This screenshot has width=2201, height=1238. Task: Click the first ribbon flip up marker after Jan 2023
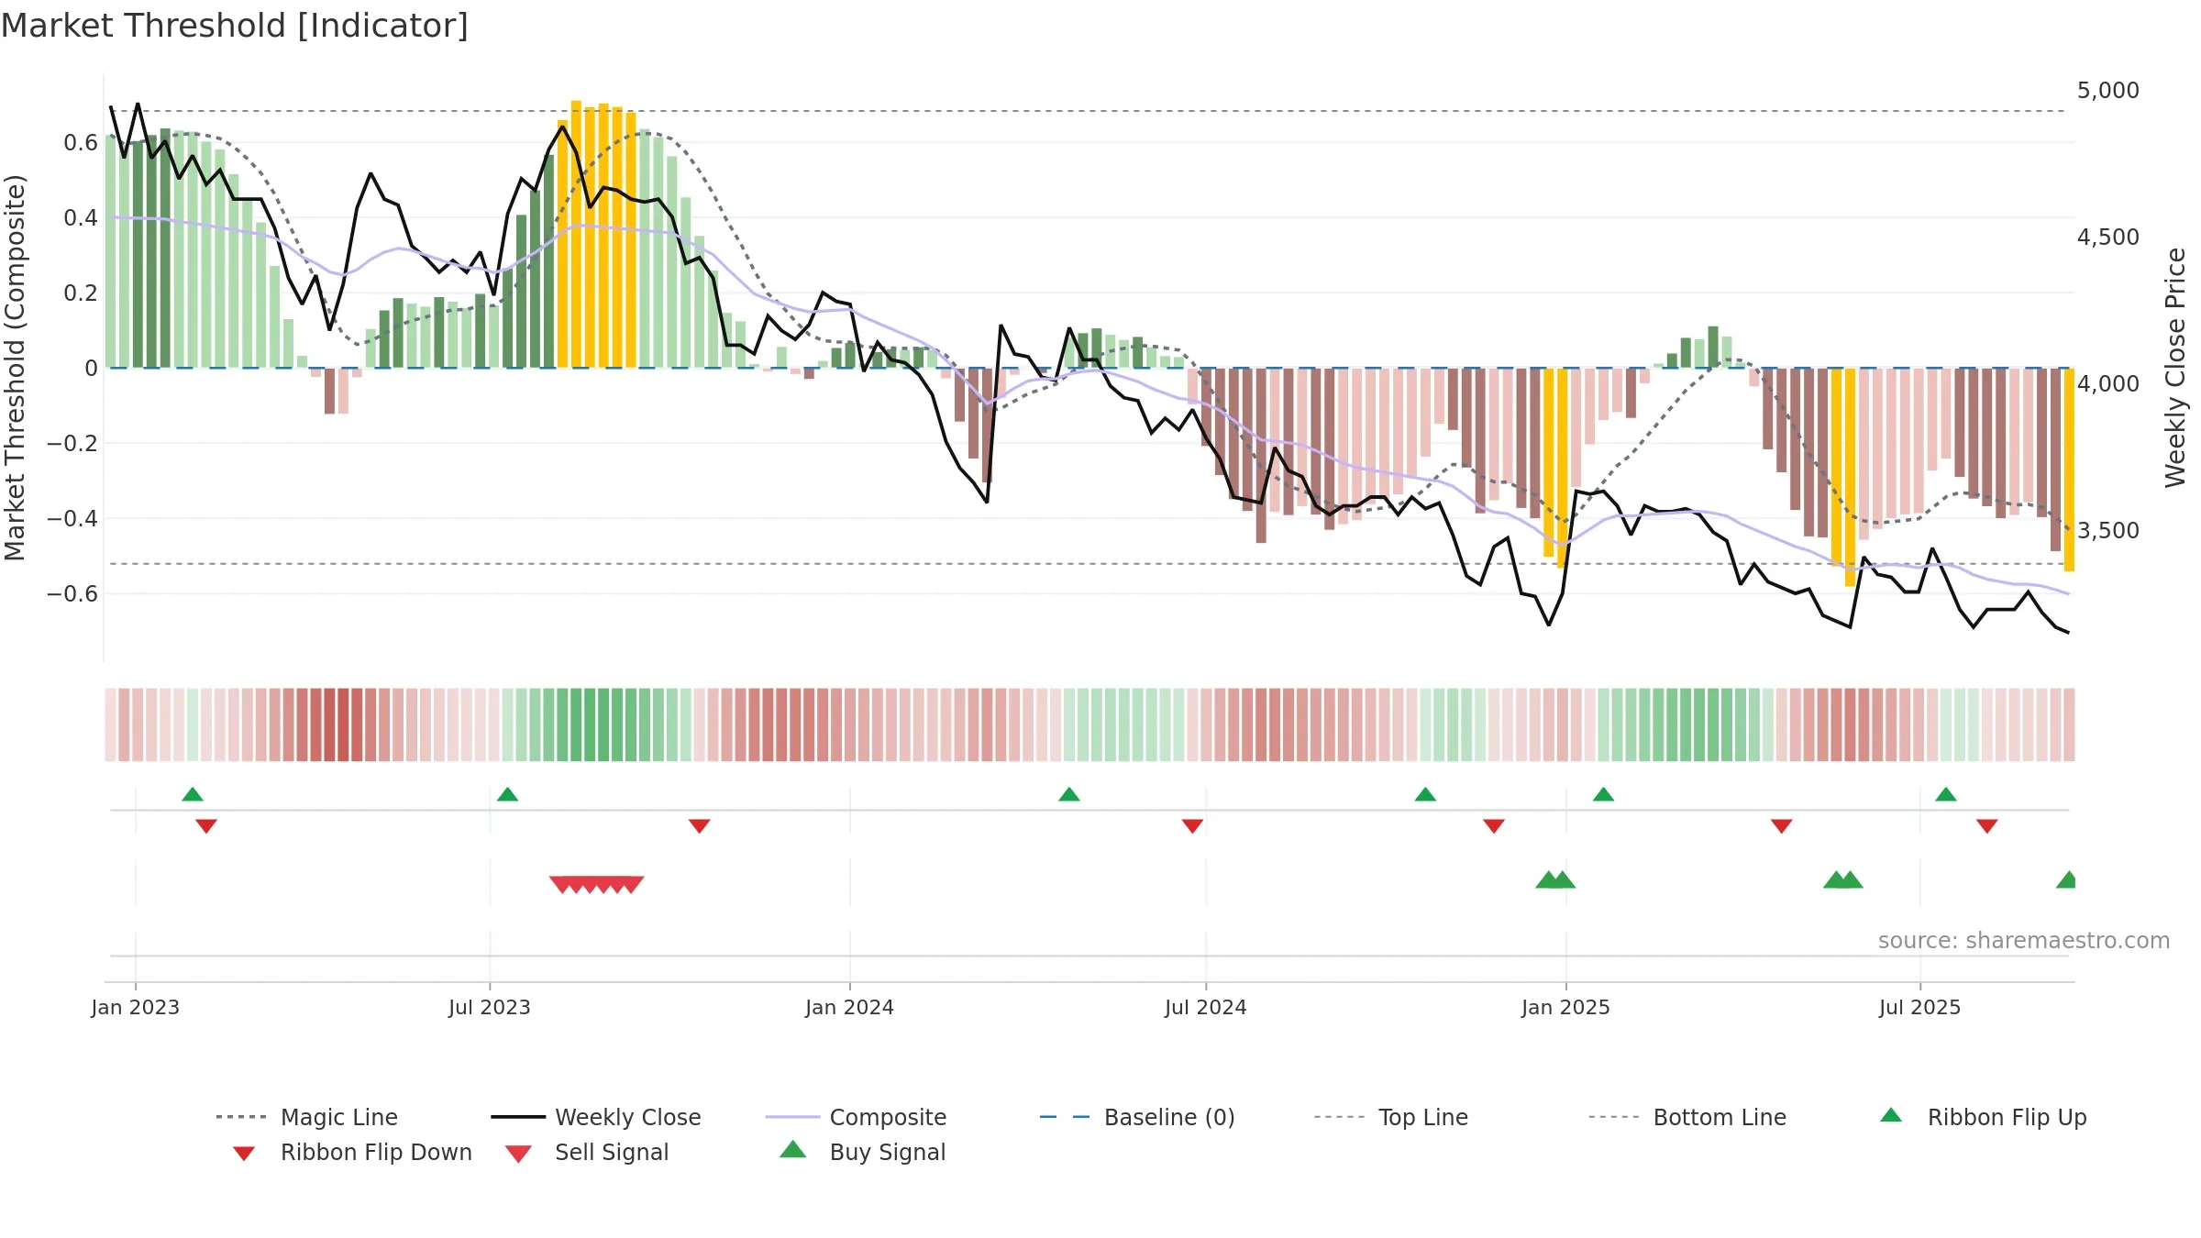pyautogui.click(x=193, y=794)
